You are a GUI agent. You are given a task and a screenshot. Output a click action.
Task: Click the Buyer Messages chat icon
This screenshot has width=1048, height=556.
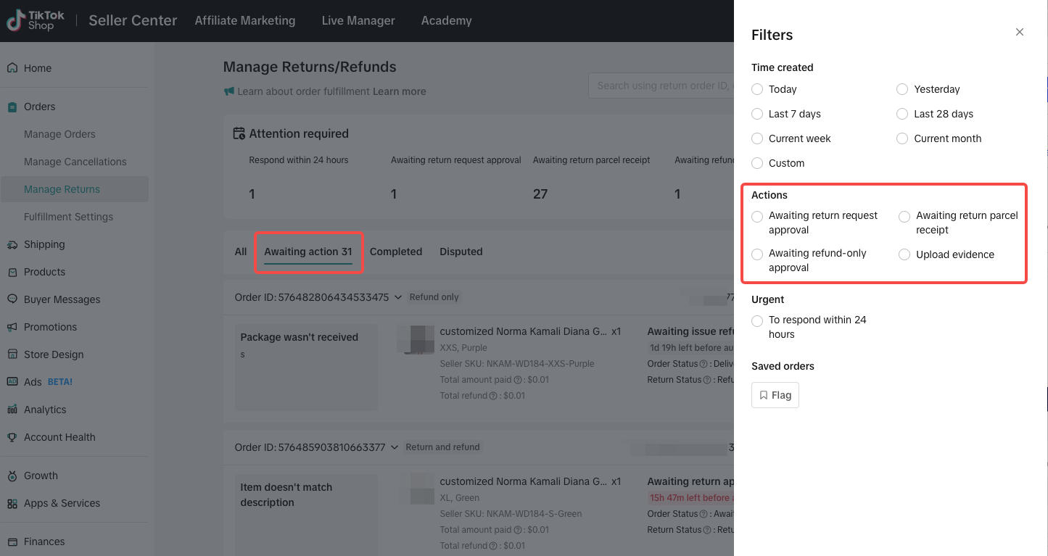[12, 299]
